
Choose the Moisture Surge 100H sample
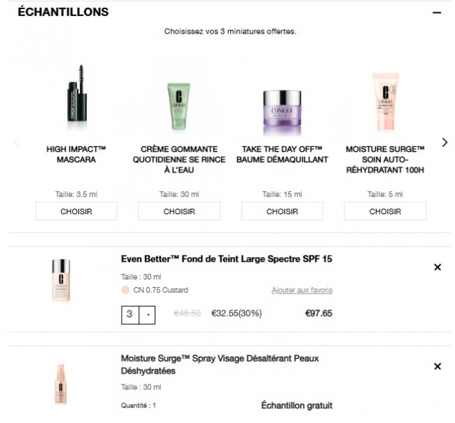tap(385, 211)
